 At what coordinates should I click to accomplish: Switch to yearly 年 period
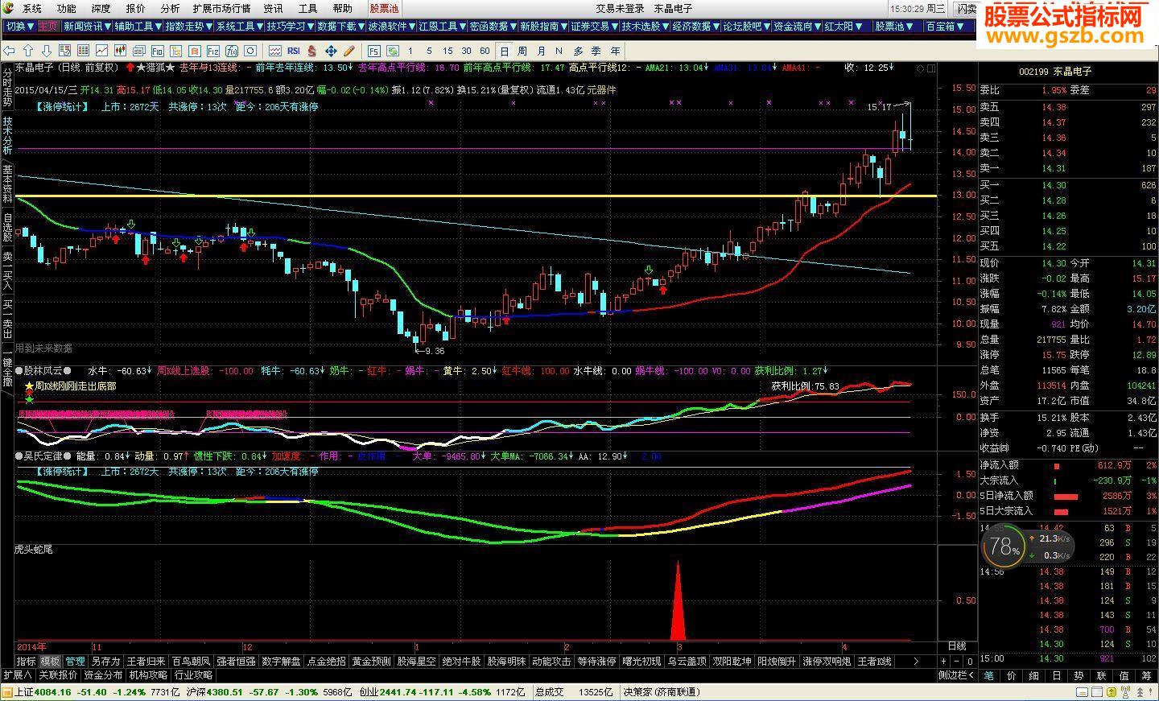click(x=616, y=50)
